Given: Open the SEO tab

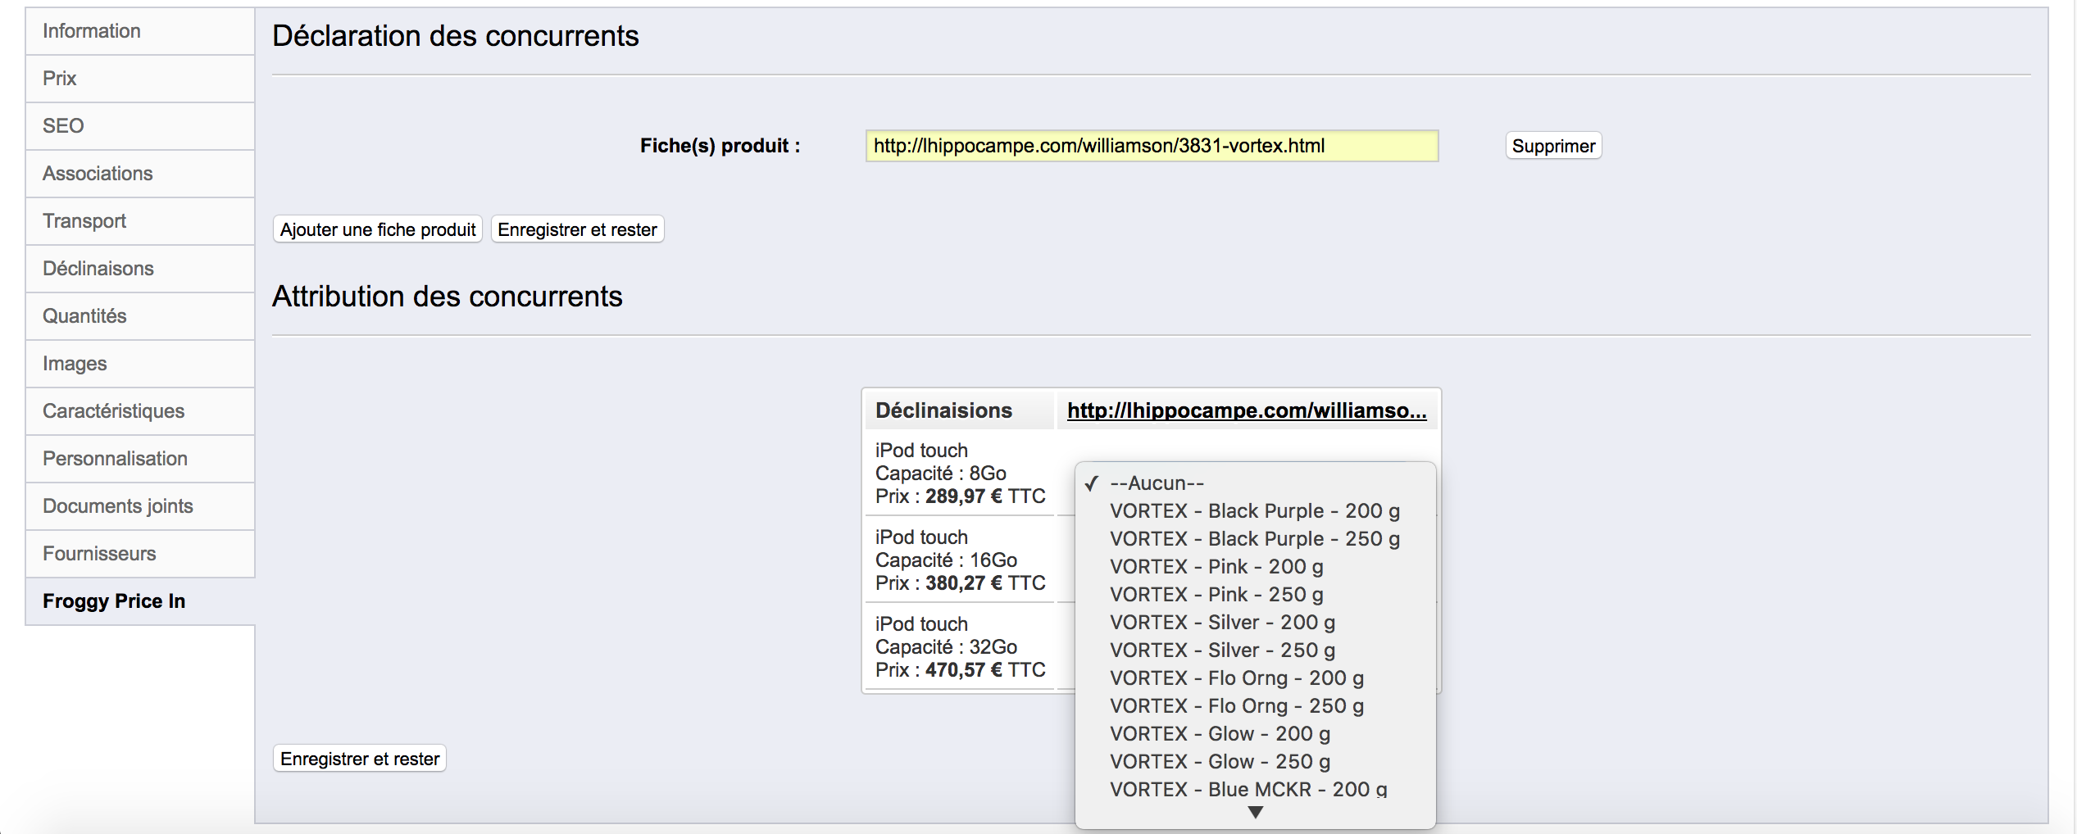Looking at the screenshot, I should point(140,126).
